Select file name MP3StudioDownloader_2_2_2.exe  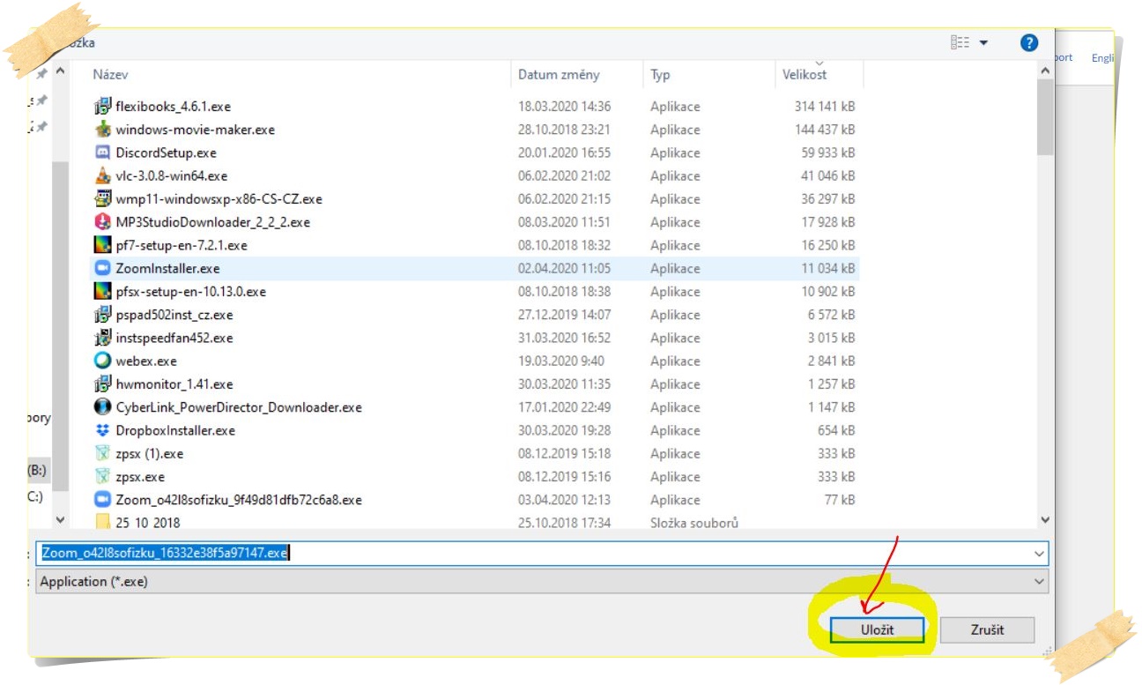point(213,222)
